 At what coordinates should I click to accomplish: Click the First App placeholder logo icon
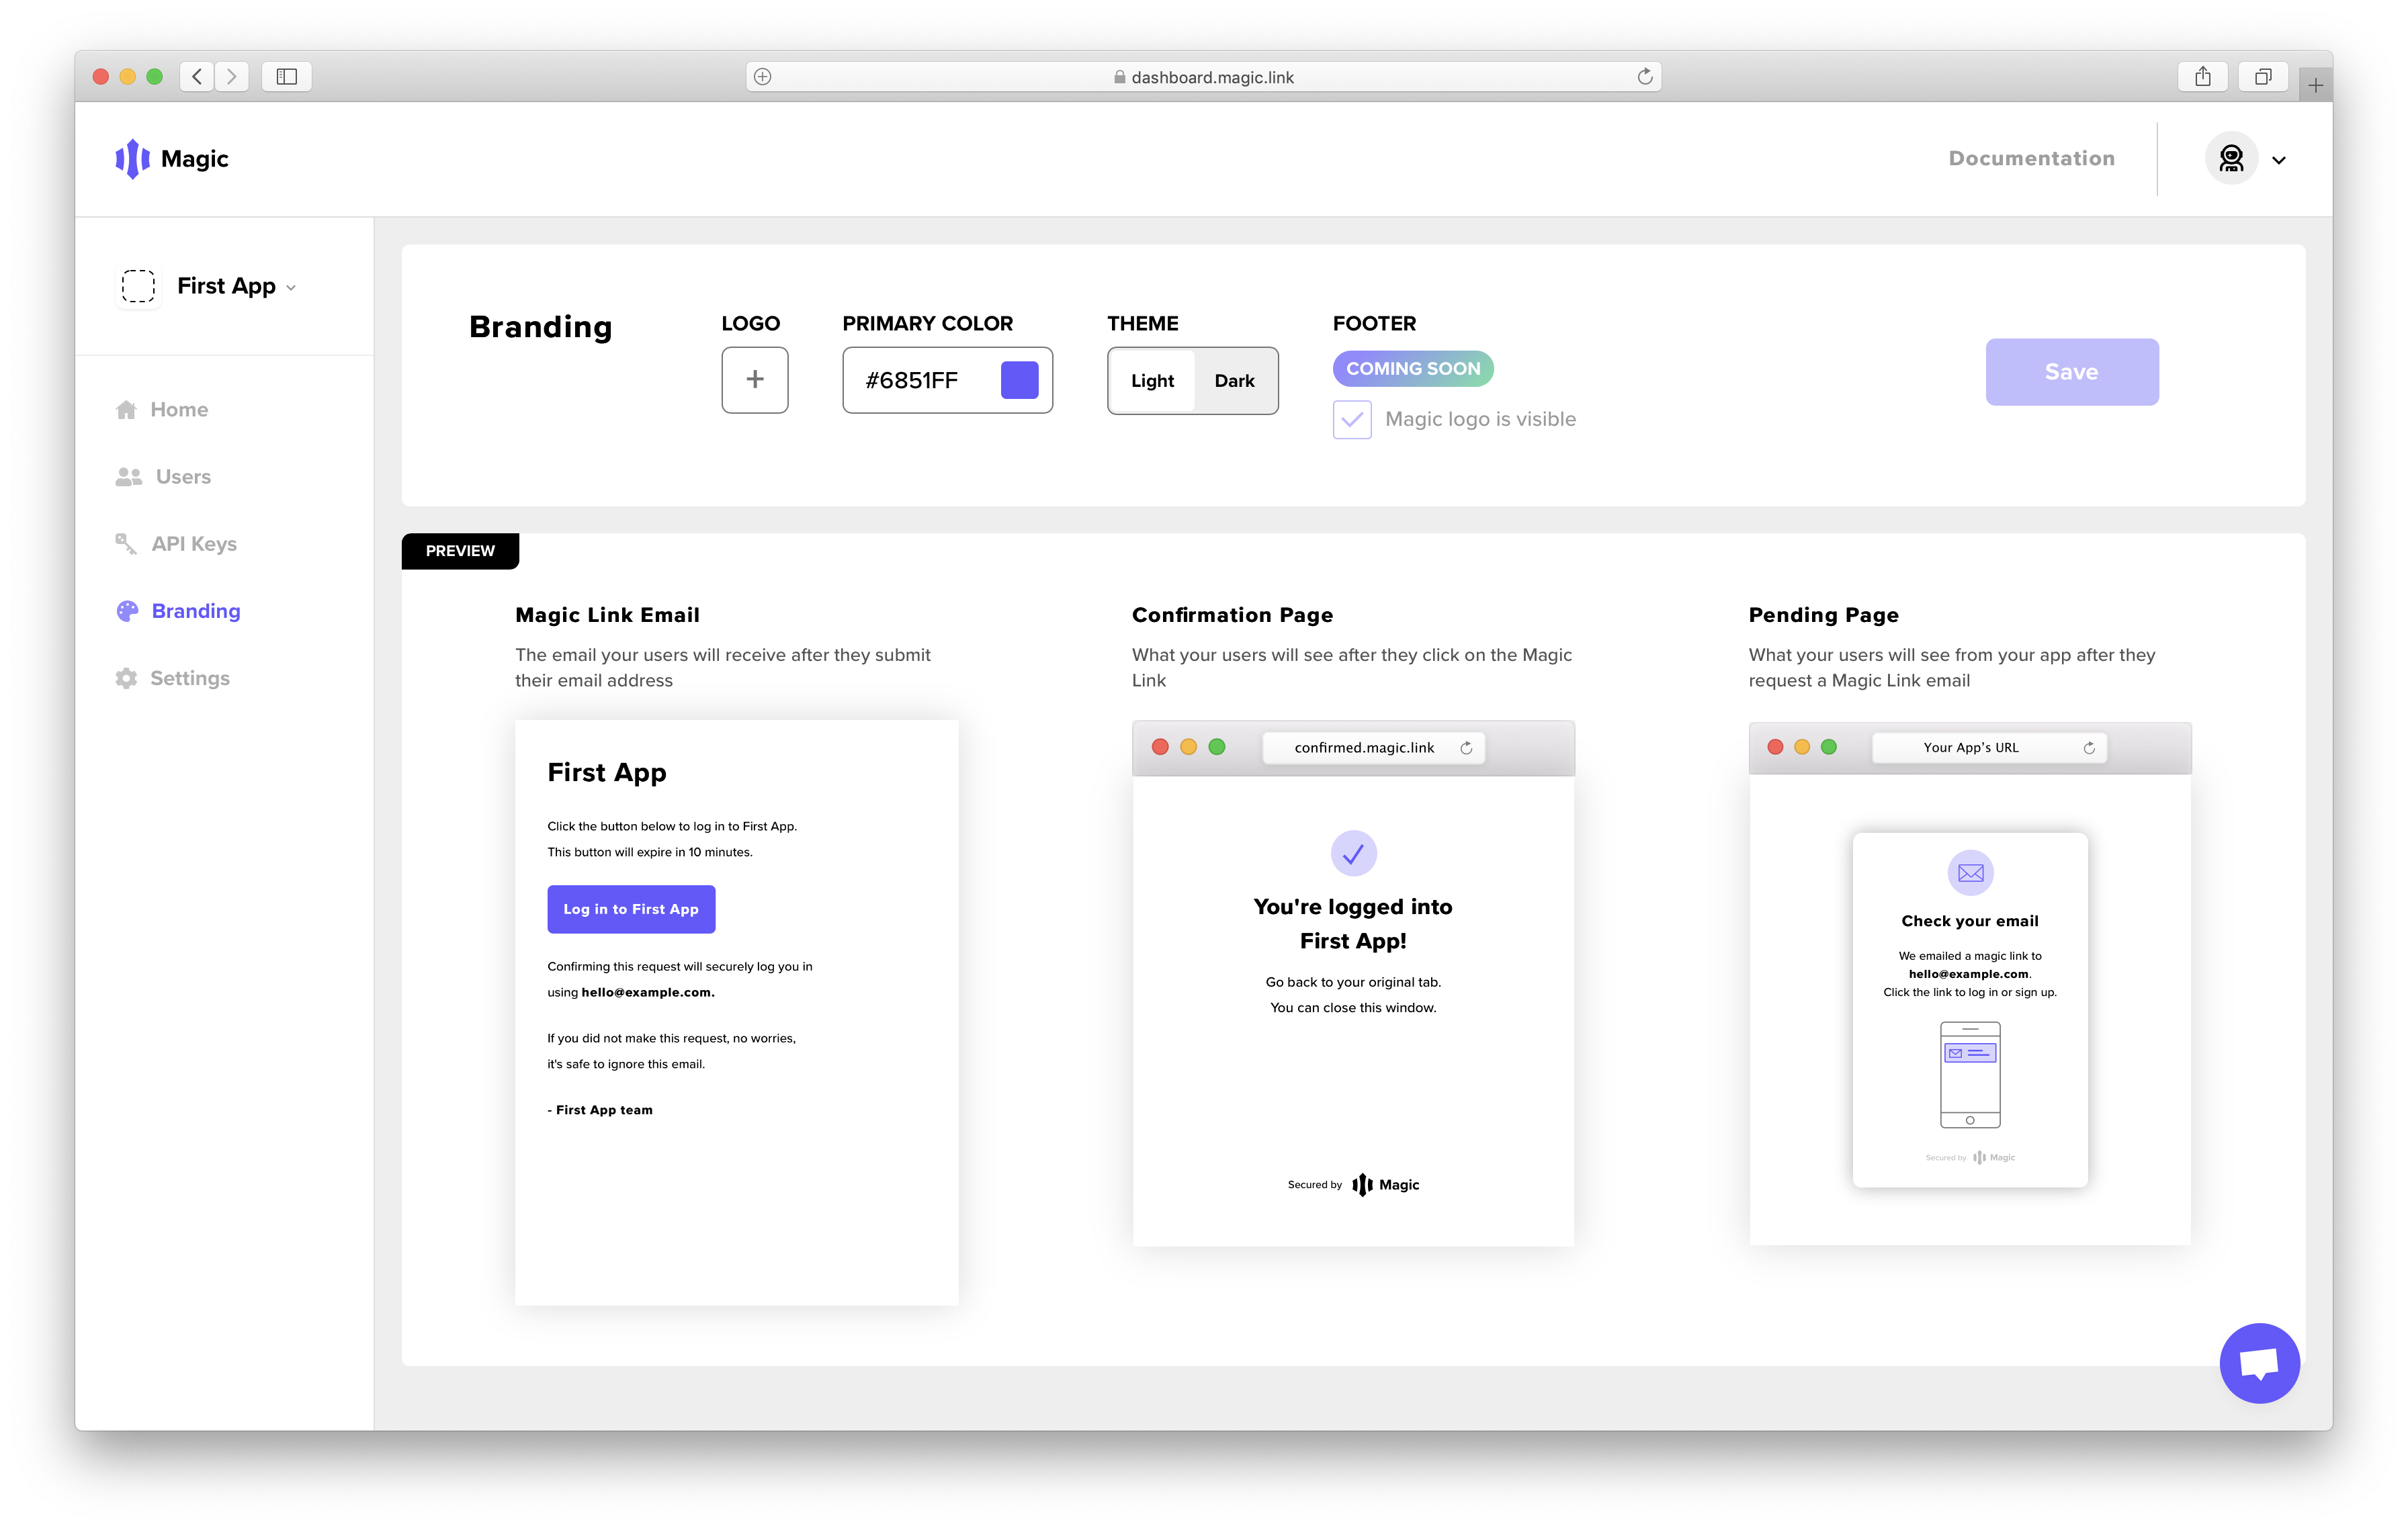(138, 286)
